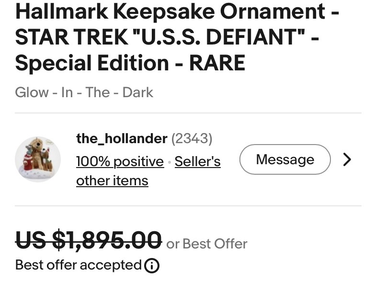
Task: Click the Special Edition text in title
Action: point(92,63)
